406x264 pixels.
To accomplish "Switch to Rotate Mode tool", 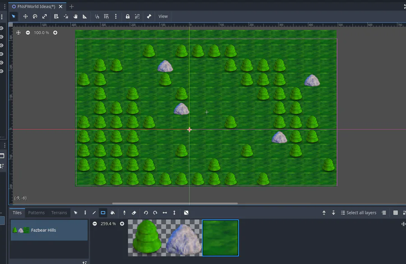I will click(x=35, y=16).
